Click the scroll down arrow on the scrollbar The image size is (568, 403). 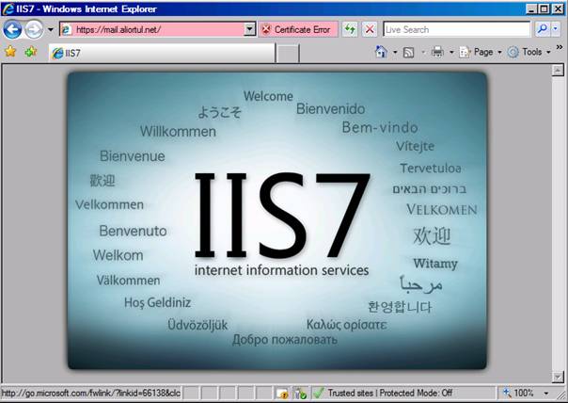click(x=558, y=377)
